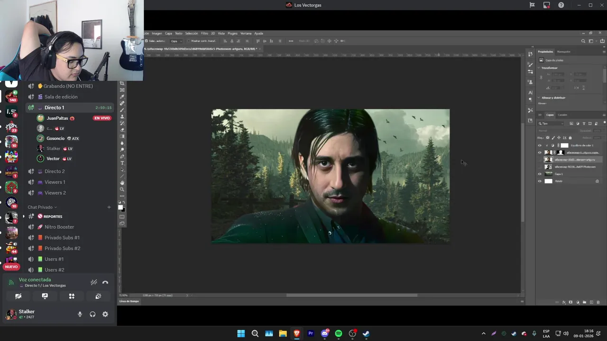Select the Brush tool
607x341 pixels.
(122, 110)
